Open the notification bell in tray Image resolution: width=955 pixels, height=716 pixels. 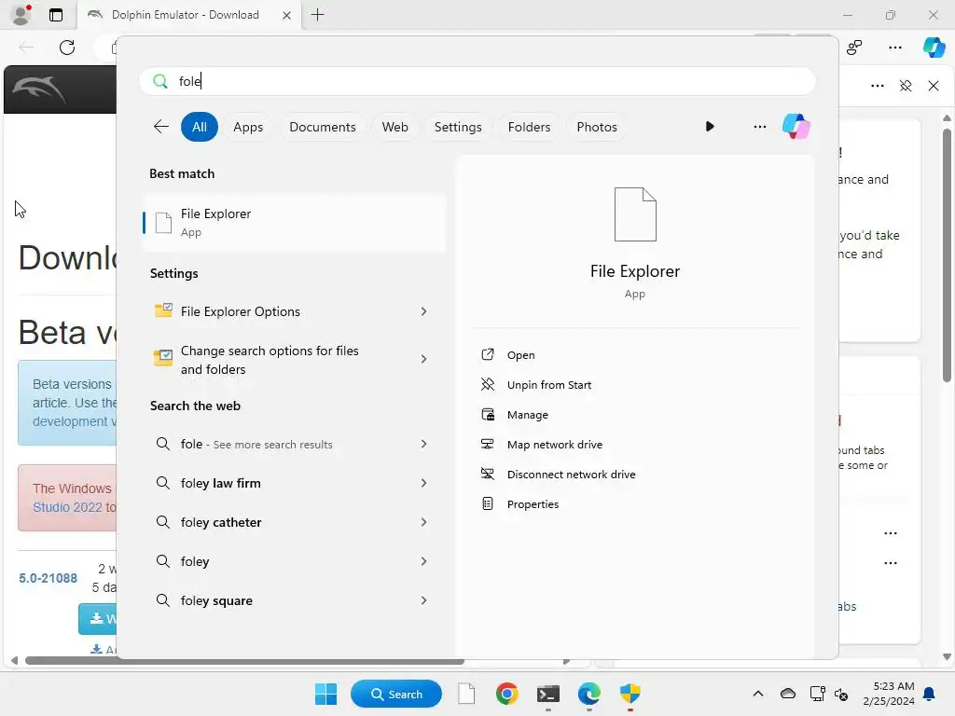930,694
